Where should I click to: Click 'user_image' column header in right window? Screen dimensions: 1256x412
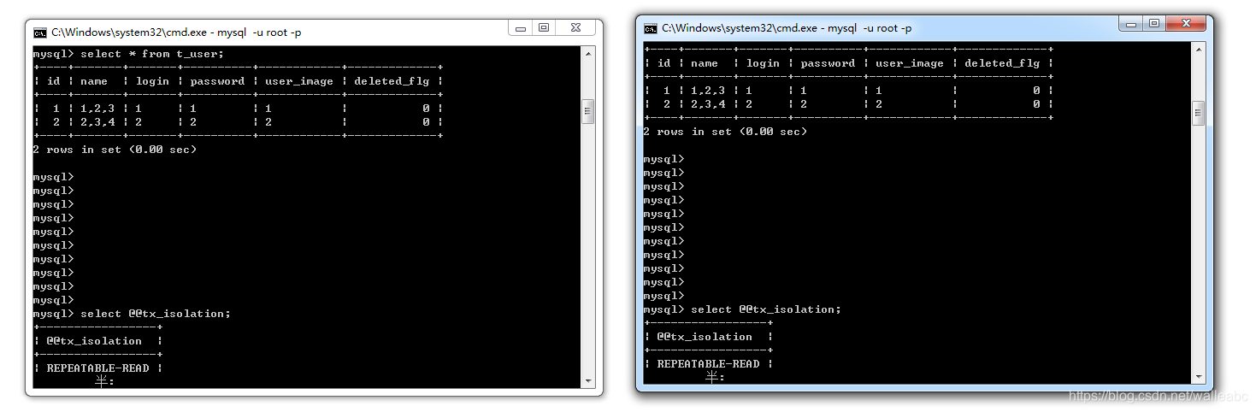(910, 63)
